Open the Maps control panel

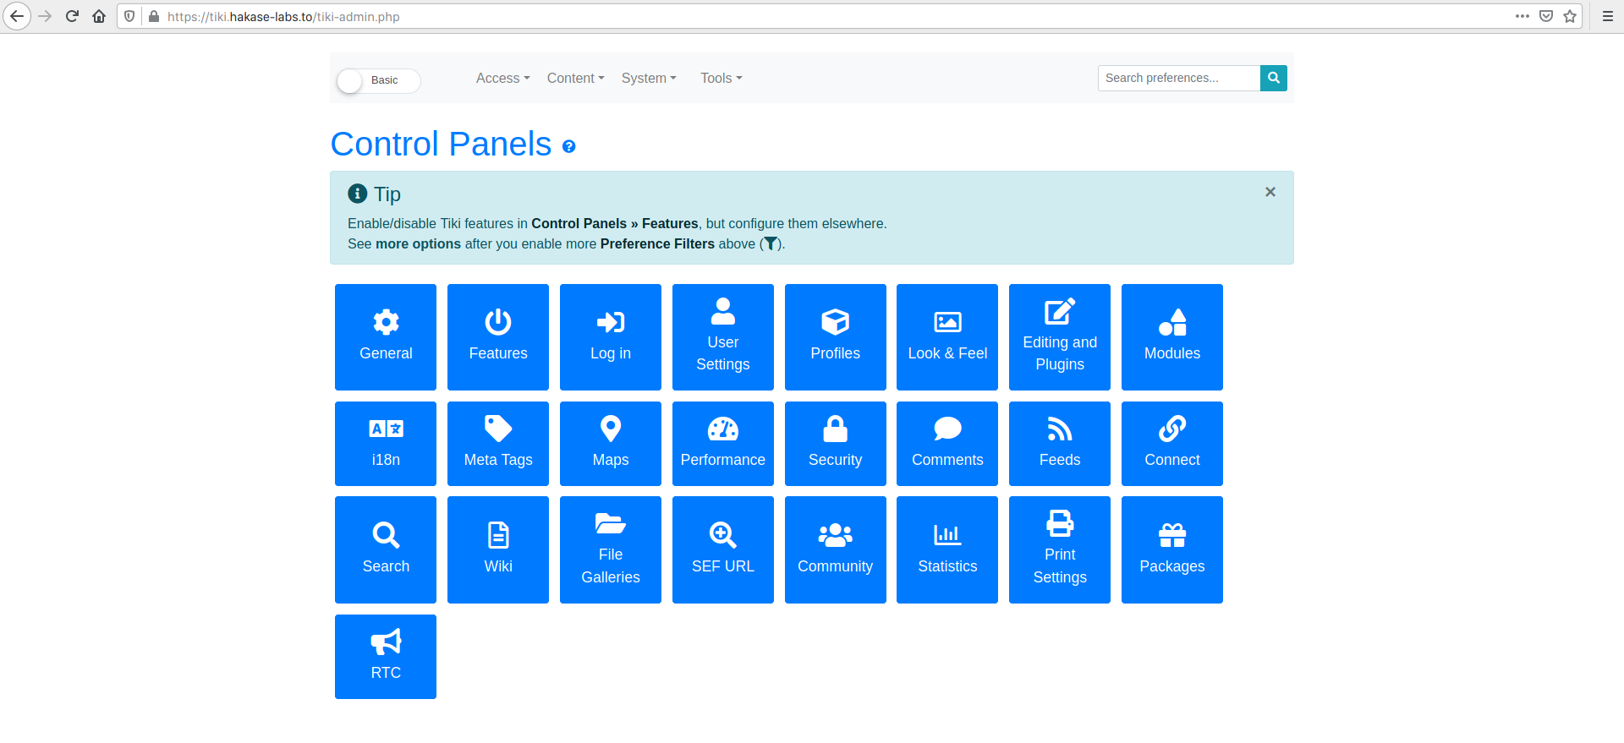[x=611, y=444]
